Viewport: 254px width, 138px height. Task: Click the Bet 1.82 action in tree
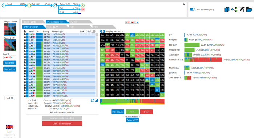click(36, 4)
